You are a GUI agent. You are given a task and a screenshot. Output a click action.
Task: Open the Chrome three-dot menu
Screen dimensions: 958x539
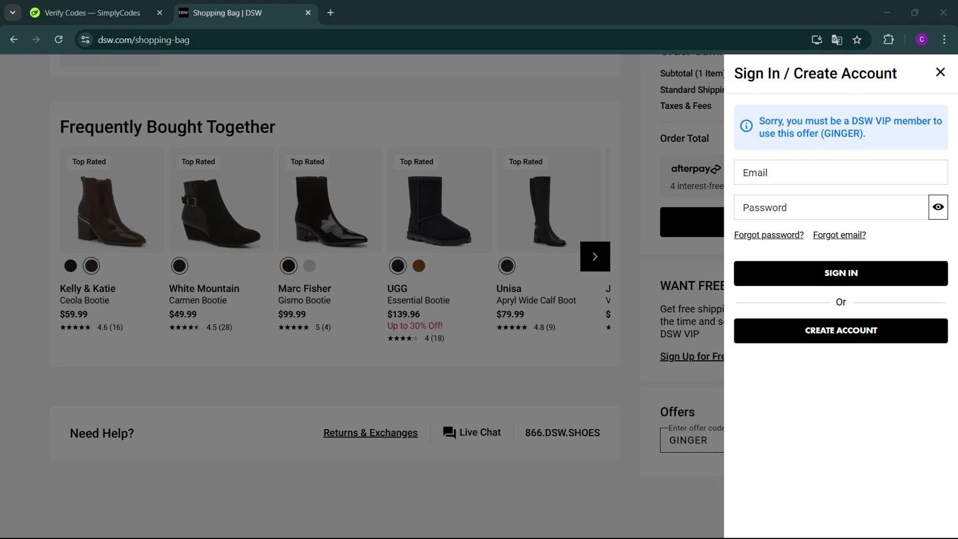pos(944,40)
